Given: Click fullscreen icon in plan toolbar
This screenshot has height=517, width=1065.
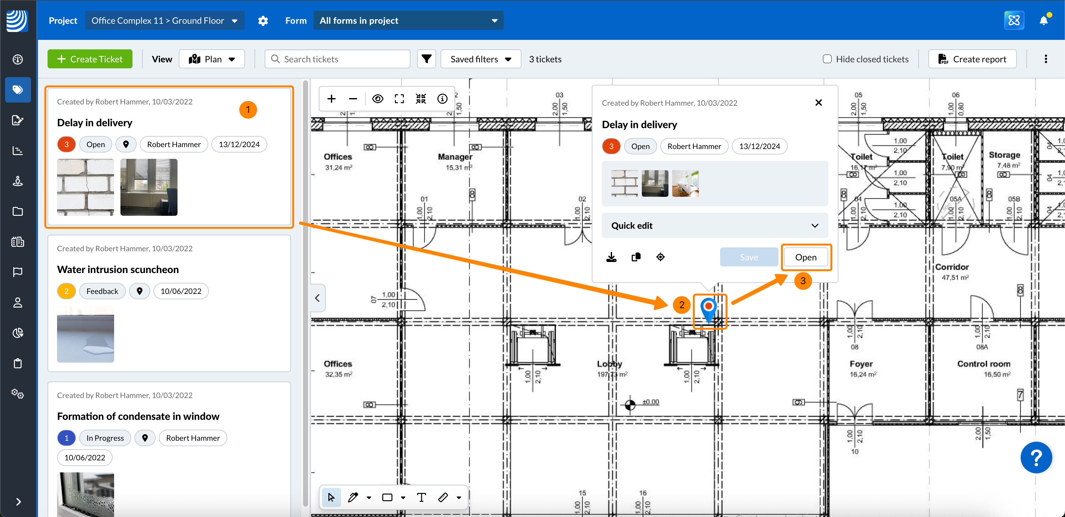Looking at the screenshot, I should [x=399, y=99].
